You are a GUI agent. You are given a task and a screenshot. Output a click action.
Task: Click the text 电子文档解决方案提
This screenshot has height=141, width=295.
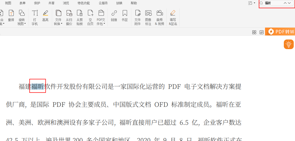213,87
